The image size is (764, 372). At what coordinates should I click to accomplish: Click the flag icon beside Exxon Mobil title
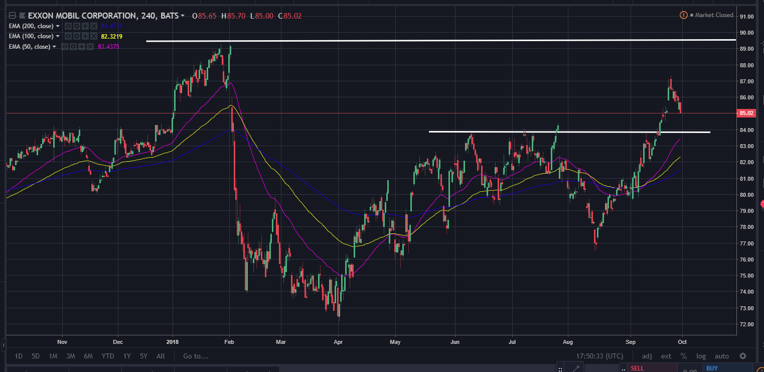pyautogui.click(x=22, y=16)
